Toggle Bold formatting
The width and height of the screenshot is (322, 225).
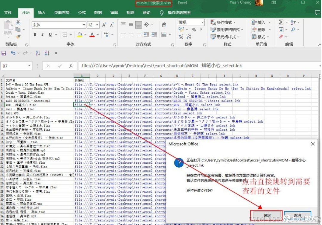(35, 35)
